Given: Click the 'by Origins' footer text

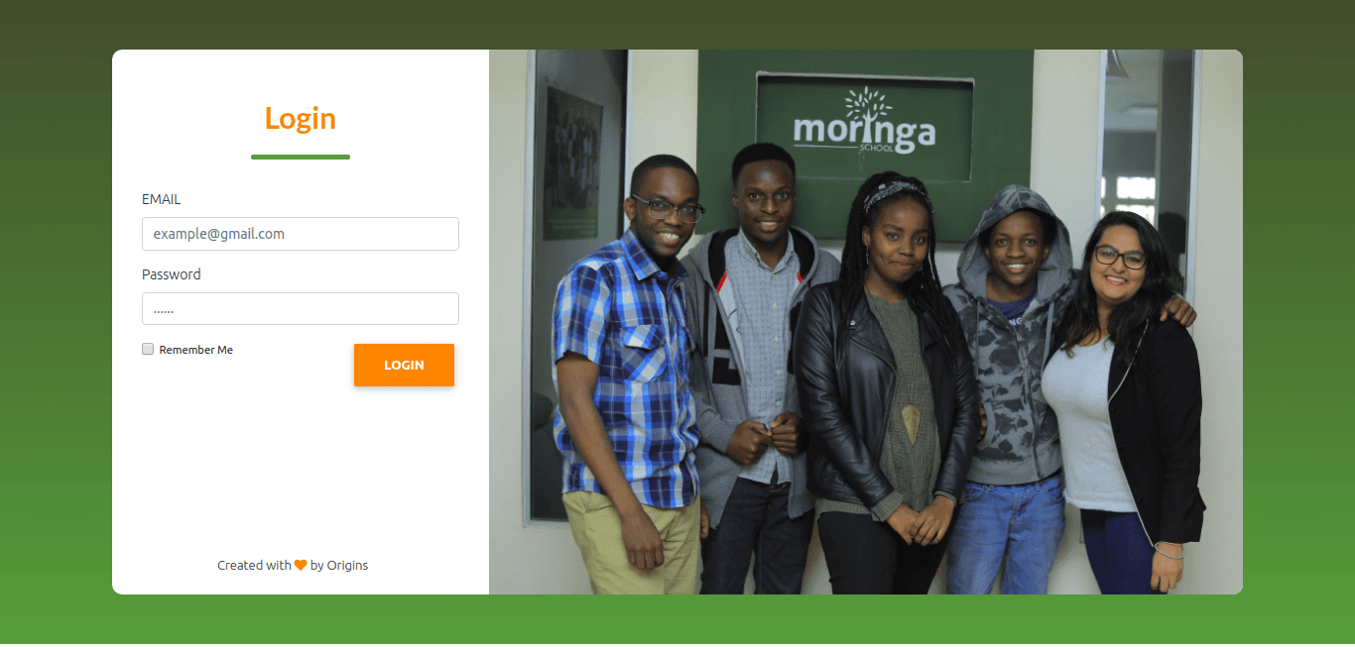Looking at the screenshot, I should (x=339, y=565).
